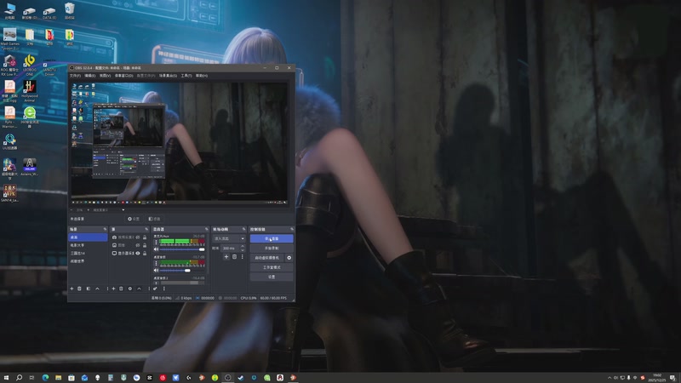Open Microsoft Edge from taskbar
Image resolution: width=681 pixels, height=383 pixels.
tap(45, 378)
